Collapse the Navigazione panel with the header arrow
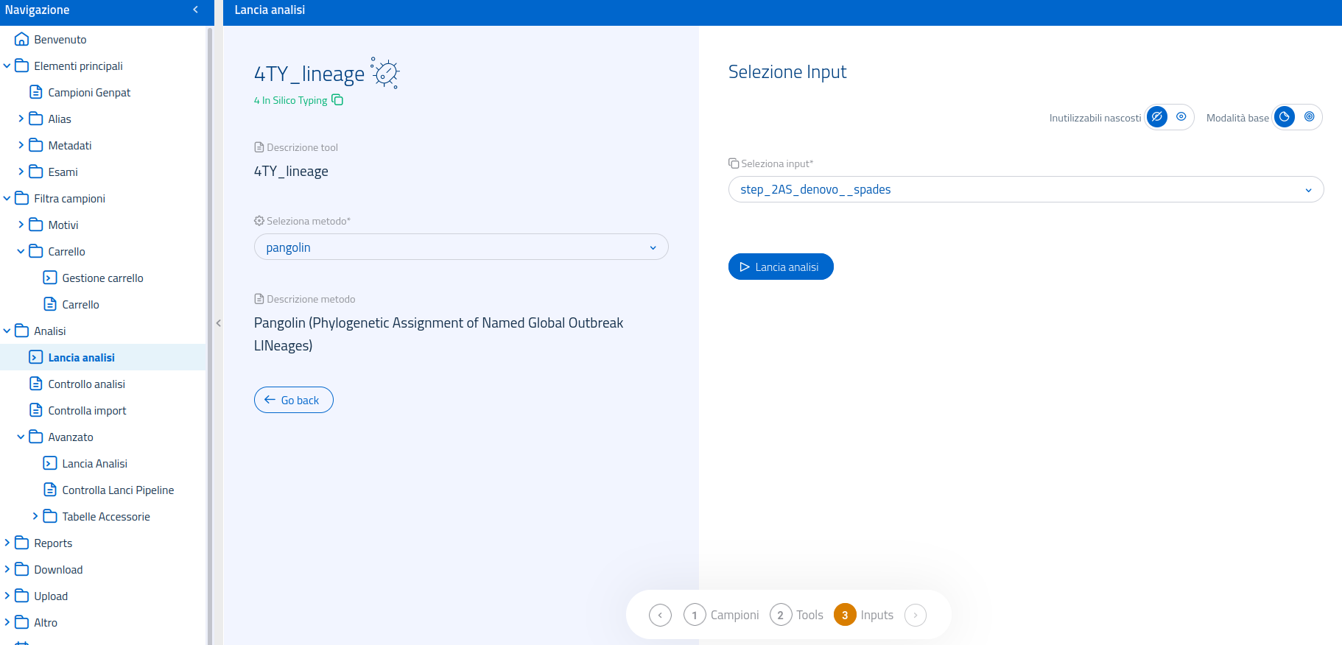This screenshot has height=645, width=1342. [x=195, y=10]
